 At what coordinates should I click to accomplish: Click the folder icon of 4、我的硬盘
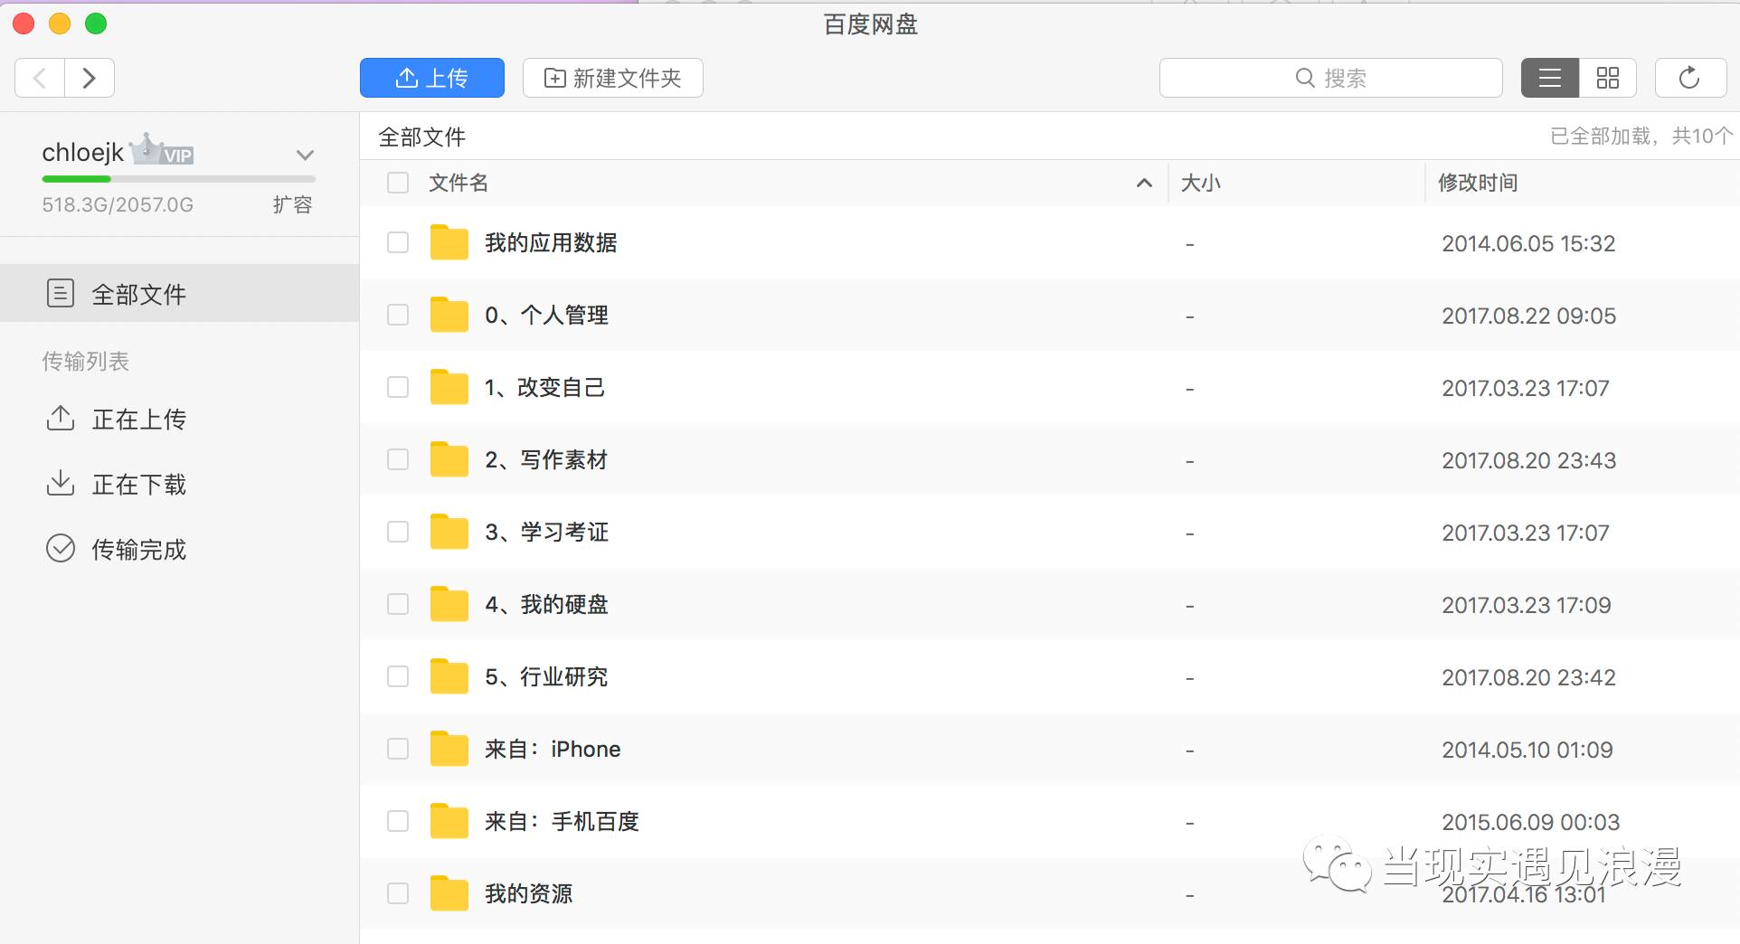point(449,603)
